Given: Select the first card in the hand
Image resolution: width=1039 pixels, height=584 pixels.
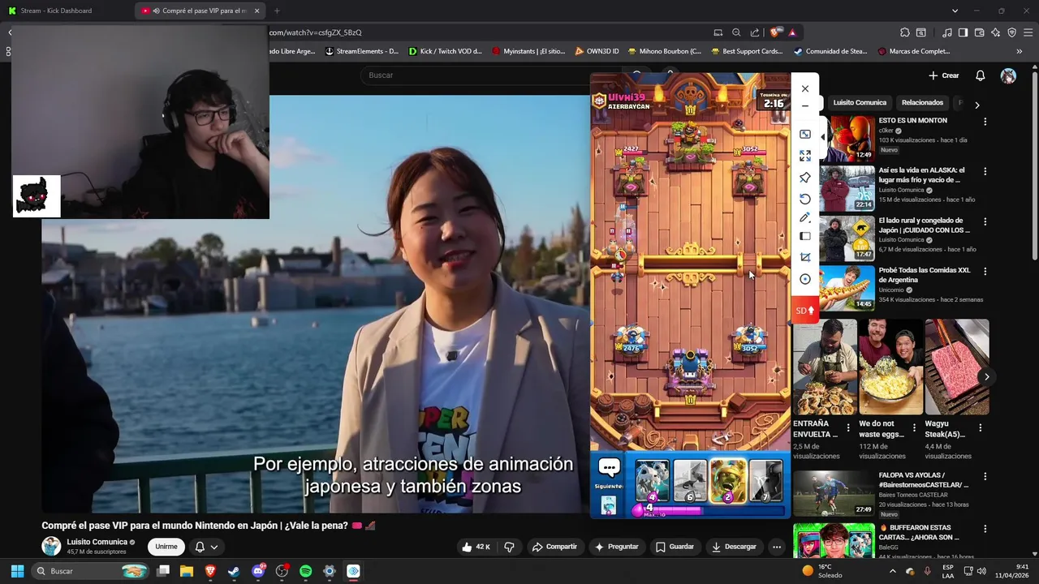Looking at the screenshot, I should point(652,481).
